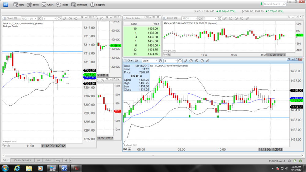The height and width of the screenshot is (172, 306).
Task: Click keyboard icon in DAX chart title
Action: pyautogui.click(x=15, y=18)
